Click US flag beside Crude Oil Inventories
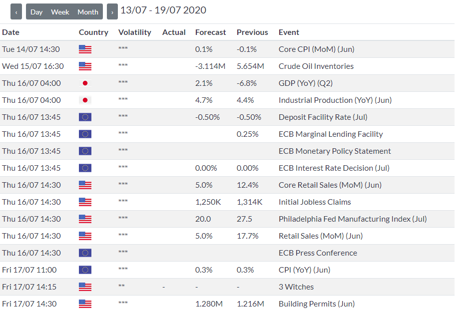455x311 pixels. [x=85, y=66]
